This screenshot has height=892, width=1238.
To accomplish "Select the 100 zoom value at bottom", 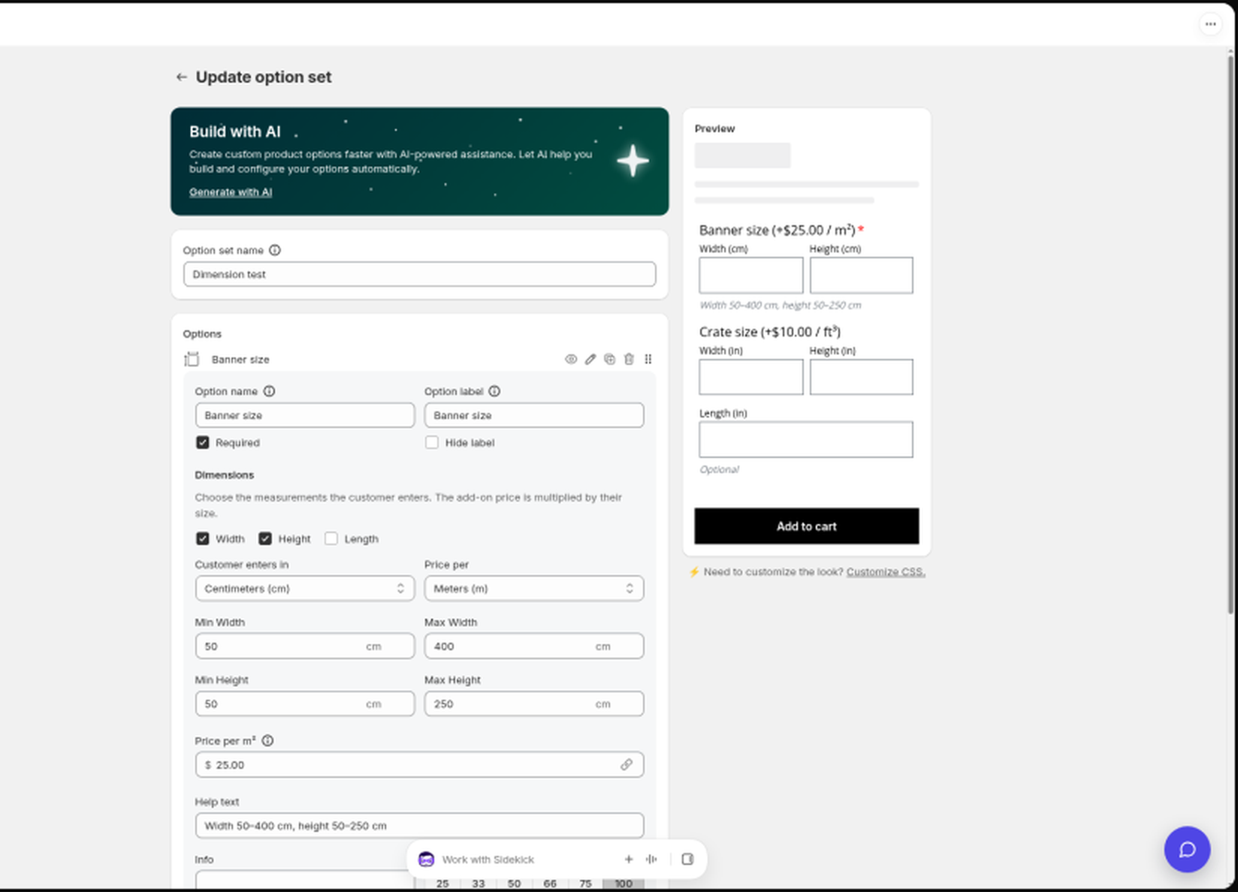I will click(624, 884).
